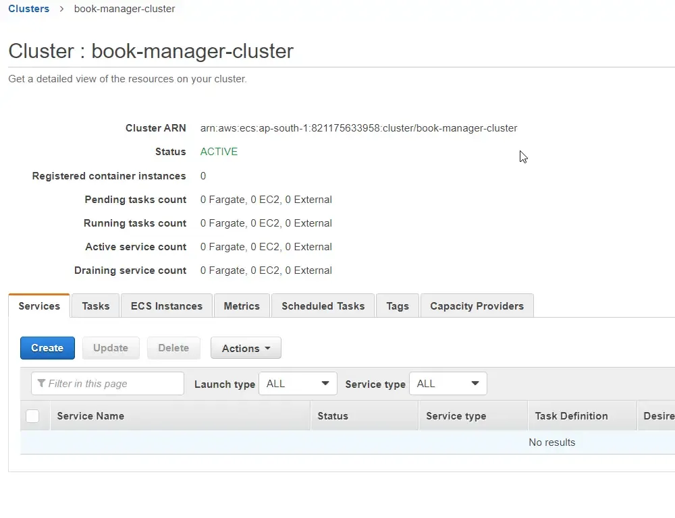Click the book-manager-cluster breadcrumb item
The height and width of the screenshot is (518, 675).
pos(124,9)
